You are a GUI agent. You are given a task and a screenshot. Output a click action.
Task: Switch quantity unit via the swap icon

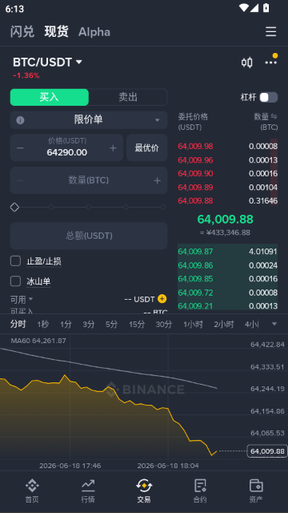(x=274, y=116)
